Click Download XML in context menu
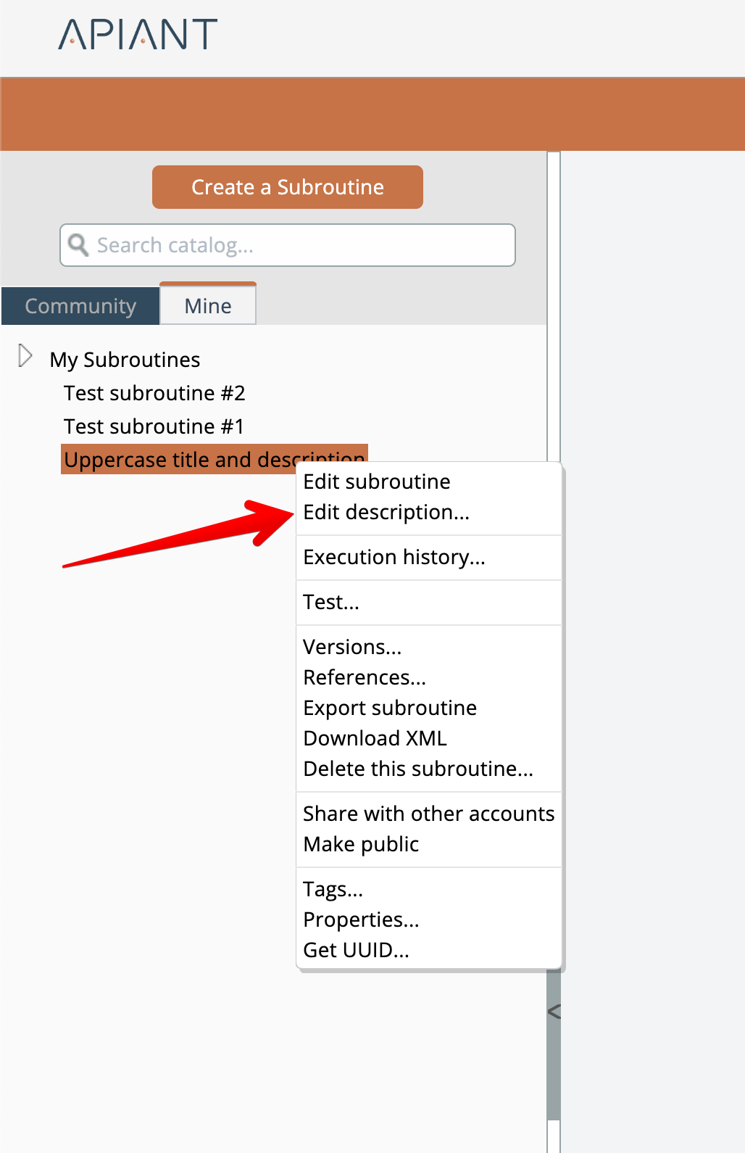The image size is (745, 1153). 375,738
